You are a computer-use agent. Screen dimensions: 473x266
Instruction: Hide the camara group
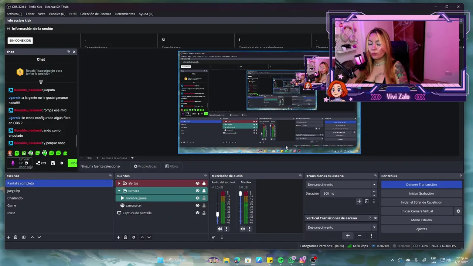(197, 191)
